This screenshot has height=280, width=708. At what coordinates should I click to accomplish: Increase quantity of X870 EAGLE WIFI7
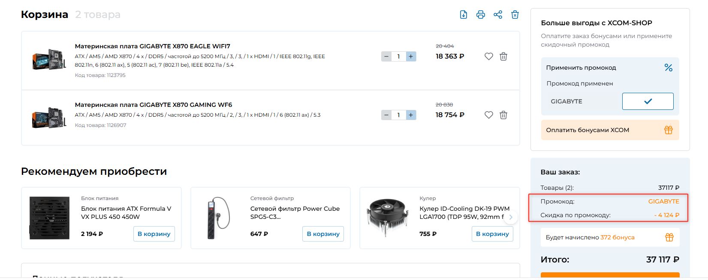coord(411,56)
